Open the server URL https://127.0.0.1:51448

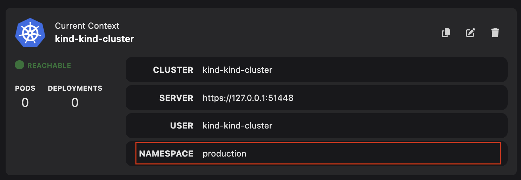tap(248, 98)
